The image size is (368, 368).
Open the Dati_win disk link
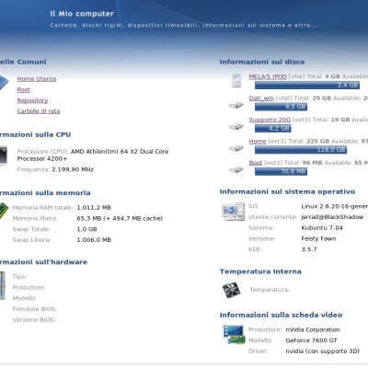(x=261, y=98)
